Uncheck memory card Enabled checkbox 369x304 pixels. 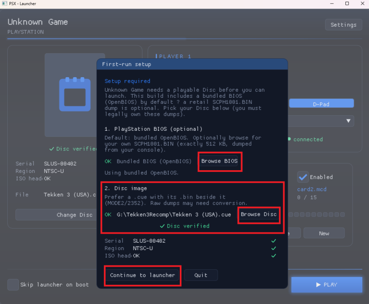pyautogui.click(x=302, y=177)
